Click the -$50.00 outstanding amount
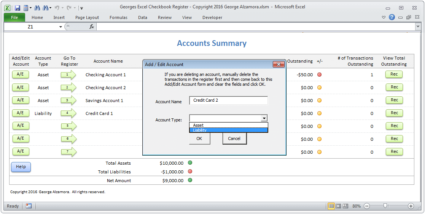 (305, 75)
